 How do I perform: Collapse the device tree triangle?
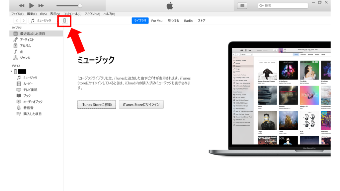pos(11,71)
